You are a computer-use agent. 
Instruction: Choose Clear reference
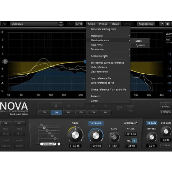pos(108,72)
